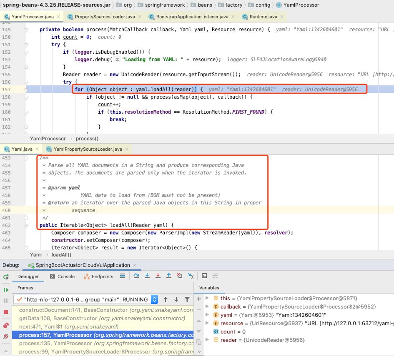Click the Rerun application icon
Viewport: 394px width, 356px height.
[x=6, y=276]
